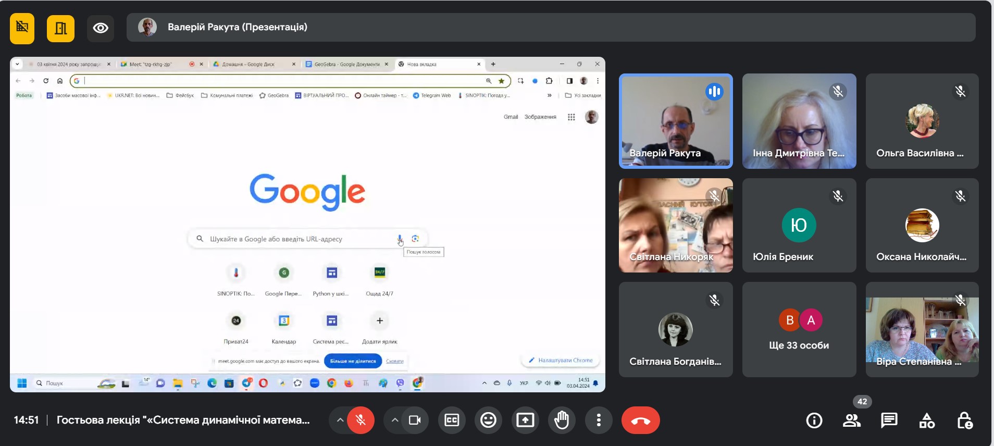This screenshot has height=446, width=994.
Task: Open the 'Календар' shortcut
Action: (284, 328)
